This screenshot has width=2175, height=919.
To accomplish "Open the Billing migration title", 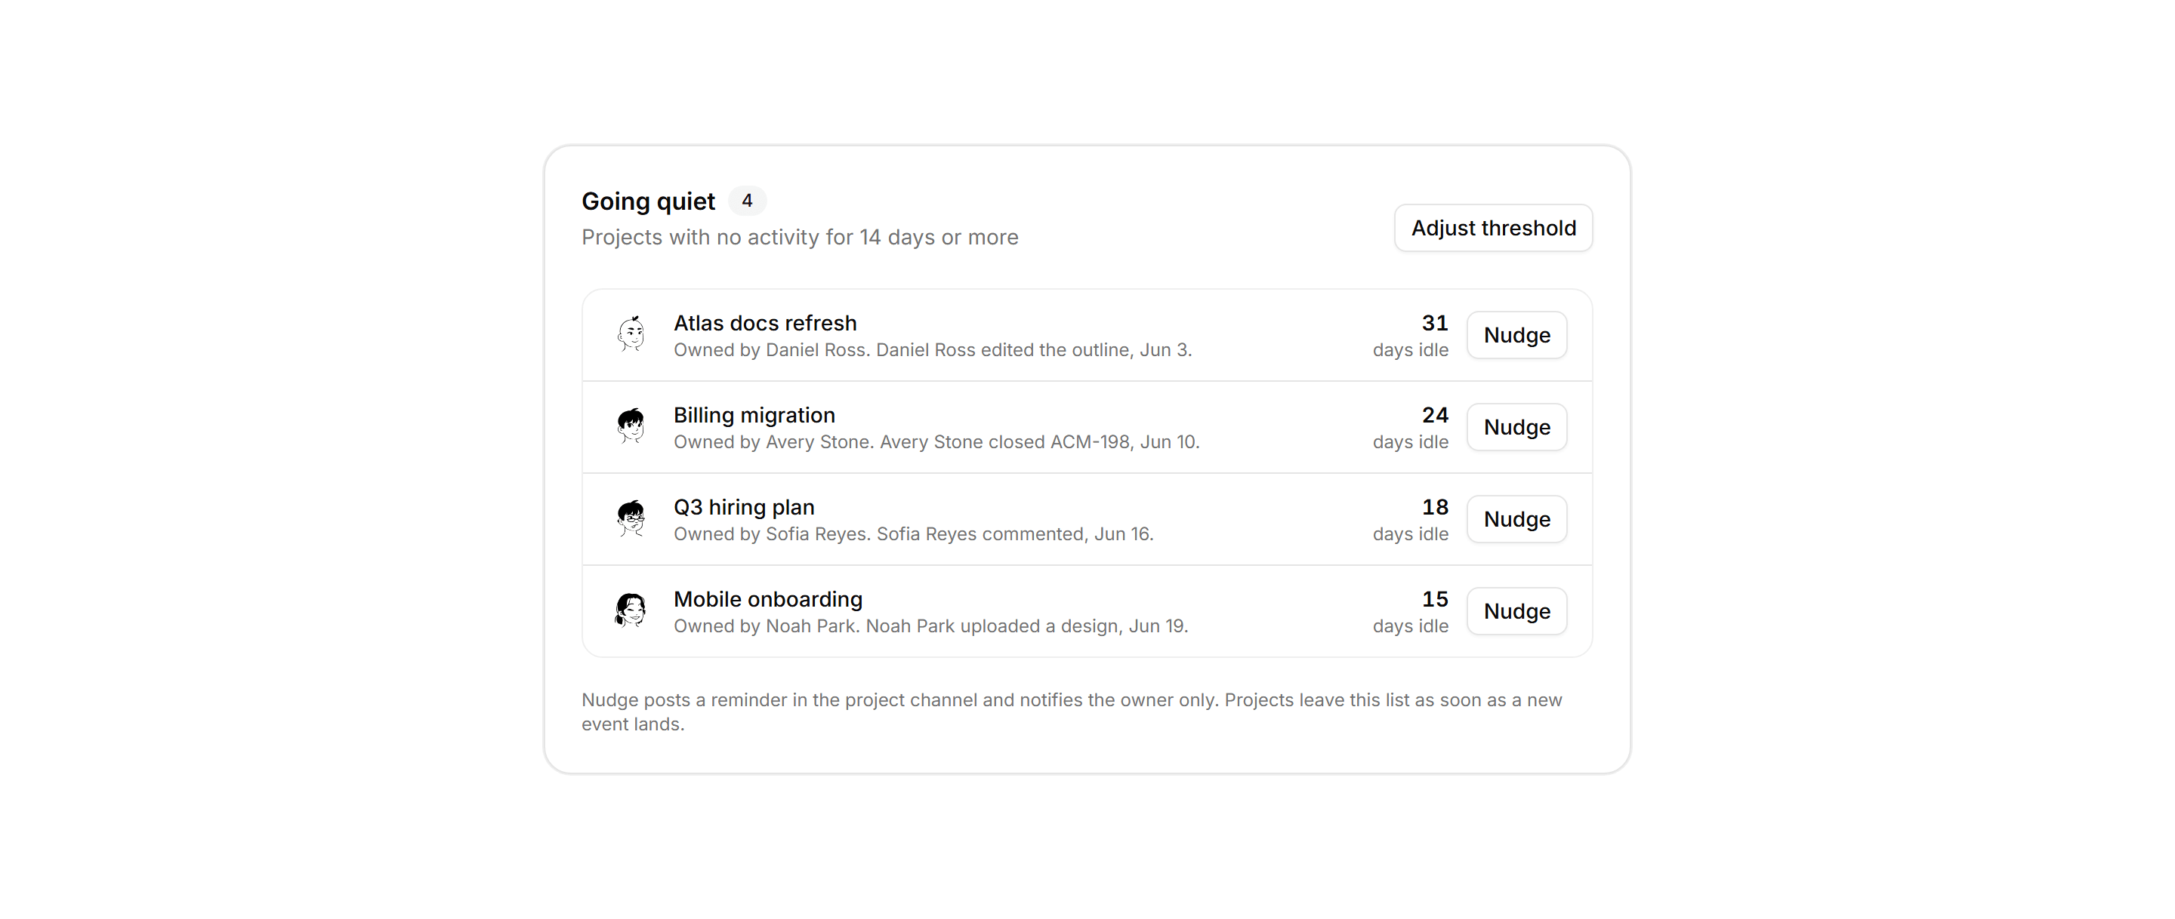I will coord(754,415).
